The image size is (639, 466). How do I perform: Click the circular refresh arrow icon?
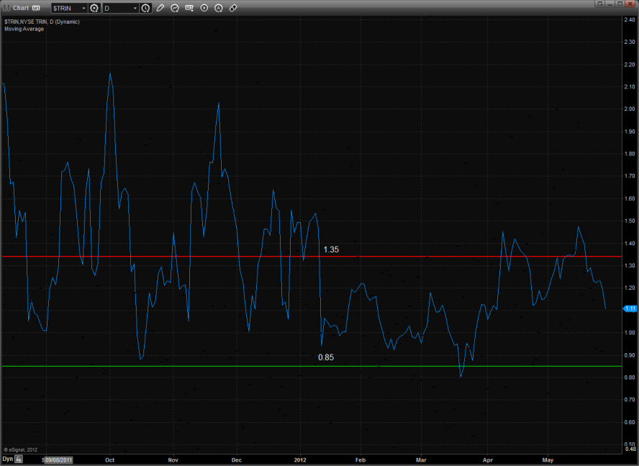175,8
